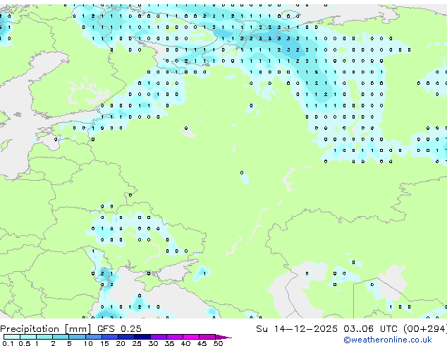Click the legend value '30'
The image size is (447, 346).
[153, 343]
